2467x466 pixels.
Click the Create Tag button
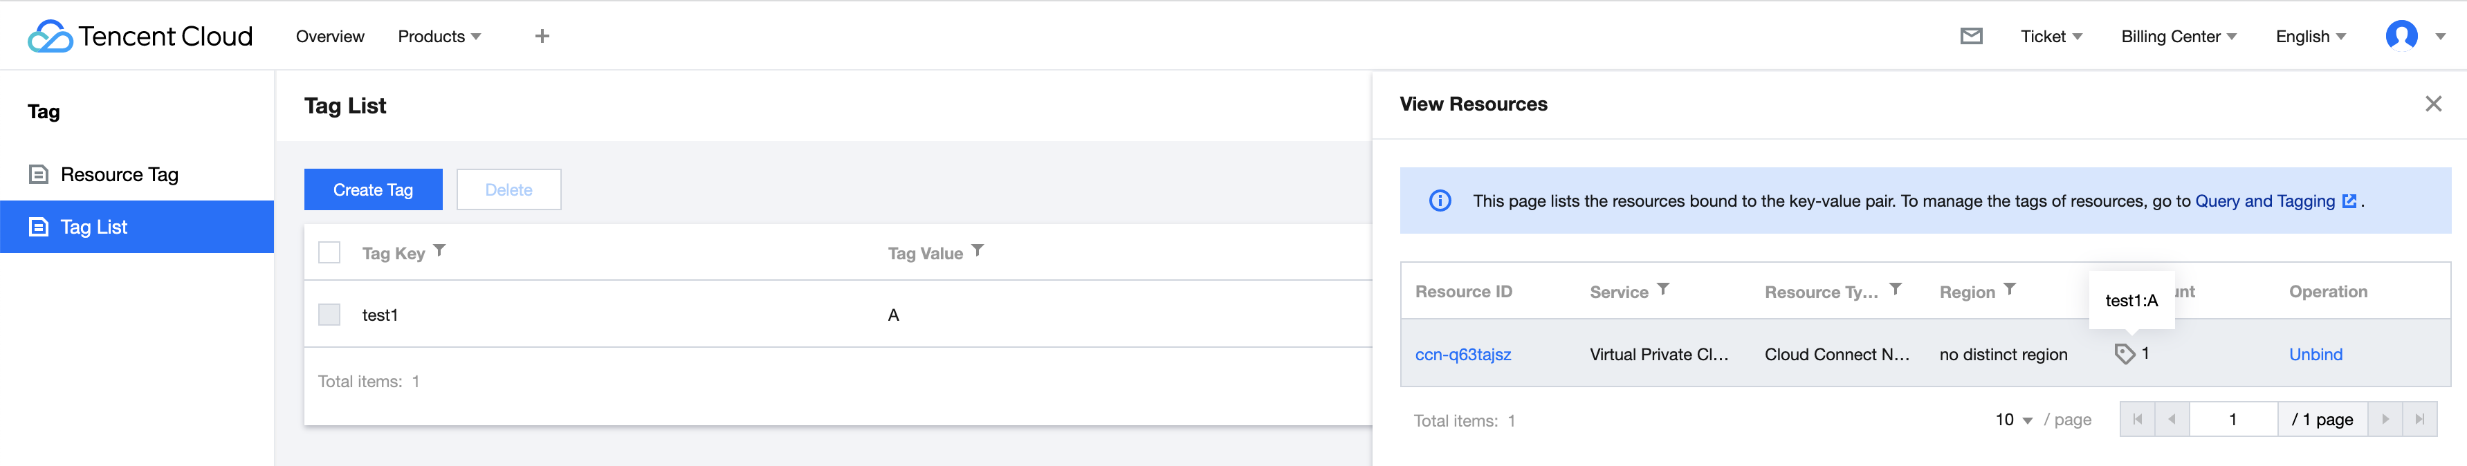(x=372, y=189)
